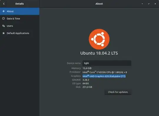
Task: Click the Default Applications star icon
Action: (x=4, y=33)
